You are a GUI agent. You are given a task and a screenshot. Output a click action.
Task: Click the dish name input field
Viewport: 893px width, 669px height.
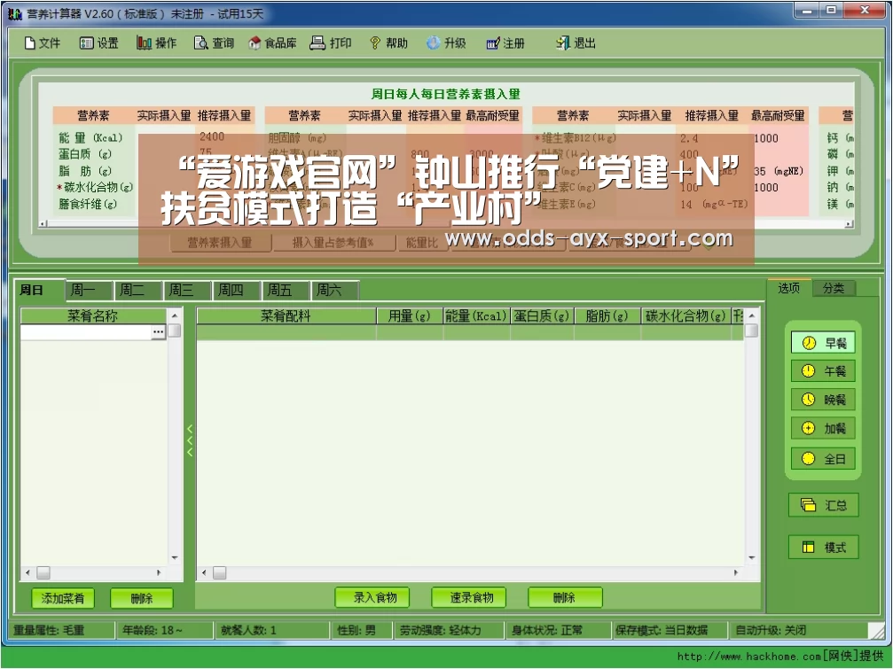(x=85, y=331)
